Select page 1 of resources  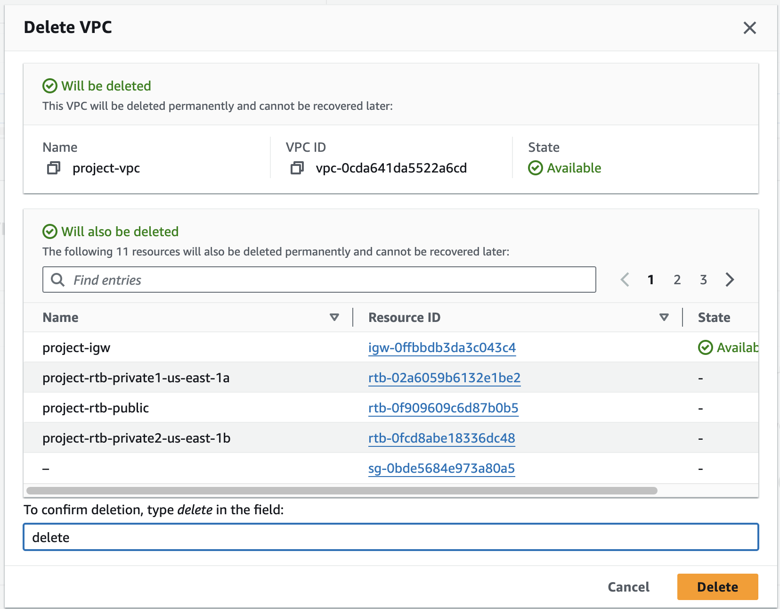click(x=650, y=280)
